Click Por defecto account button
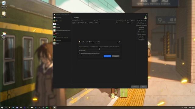 coord(141,32)
